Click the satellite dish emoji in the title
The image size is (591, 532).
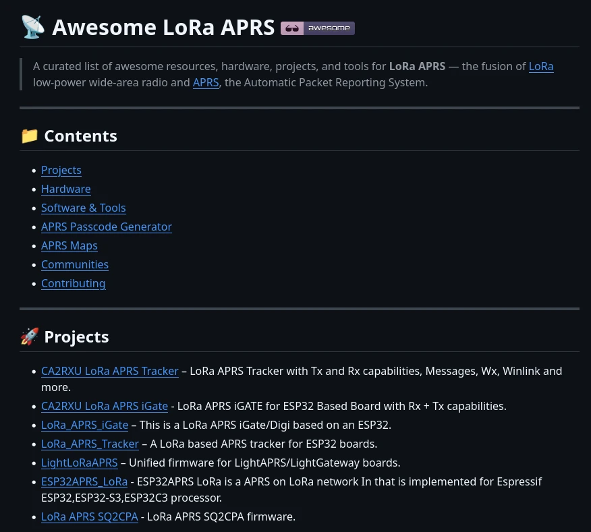[x=33, y=27]
